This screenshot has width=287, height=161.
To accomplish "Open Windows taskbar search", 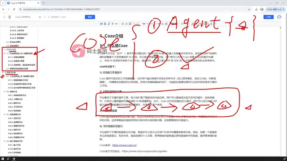I will click(8, 159).
